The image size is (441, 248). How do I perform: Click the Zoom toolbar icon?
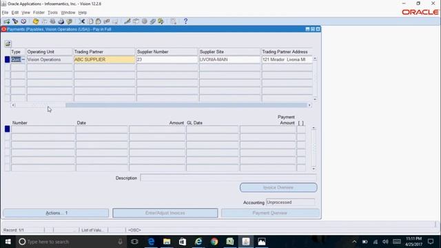136,21
